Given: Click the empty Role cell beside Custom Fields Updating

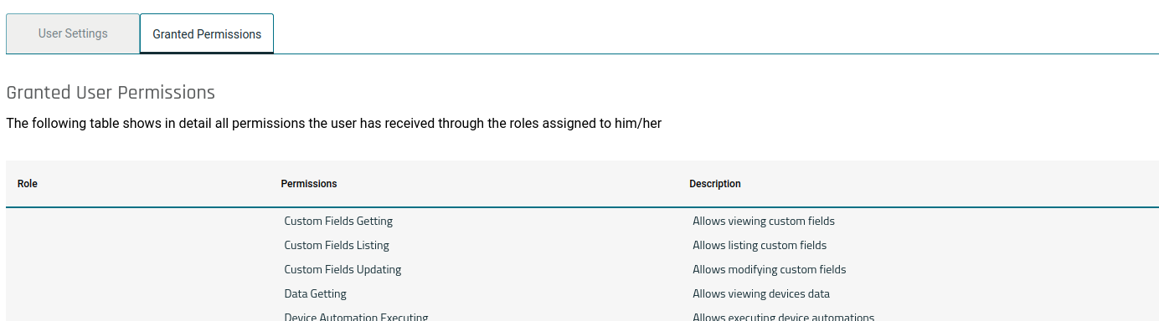Looking at the screenshot, I should coord(143,270).
